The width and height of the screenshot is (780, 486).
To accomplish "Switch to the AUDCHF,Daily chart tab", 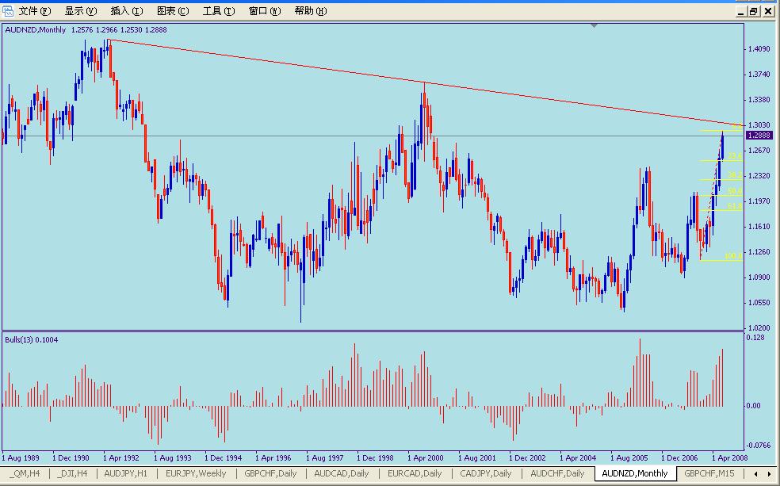I will tap(557, 473).
